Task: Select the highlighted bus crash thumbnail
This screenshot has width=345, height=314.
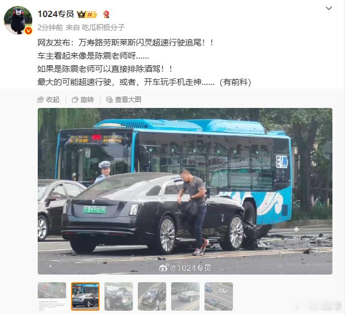Action: pyautogui.click(x=85, y=296)
